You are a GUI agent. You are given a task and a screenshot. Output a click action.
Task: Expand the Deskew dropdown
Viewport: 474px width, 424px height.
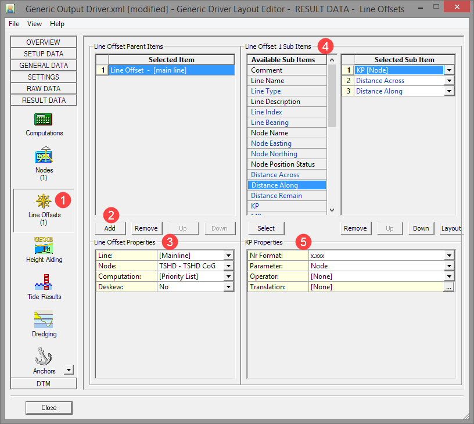pos(228,287)
